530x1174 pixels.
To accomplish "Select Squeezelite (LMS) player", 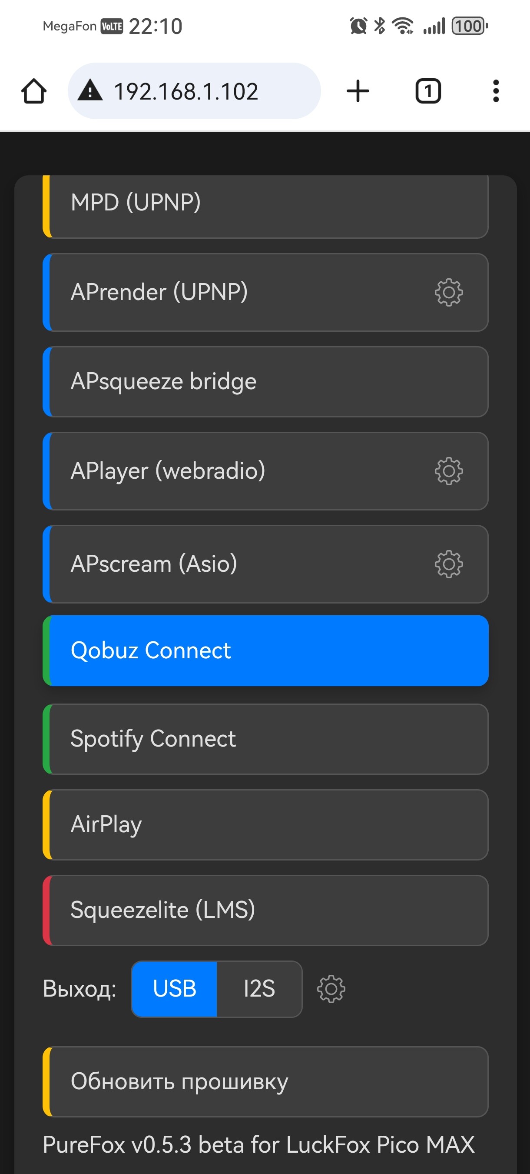I will coord(265,910).
